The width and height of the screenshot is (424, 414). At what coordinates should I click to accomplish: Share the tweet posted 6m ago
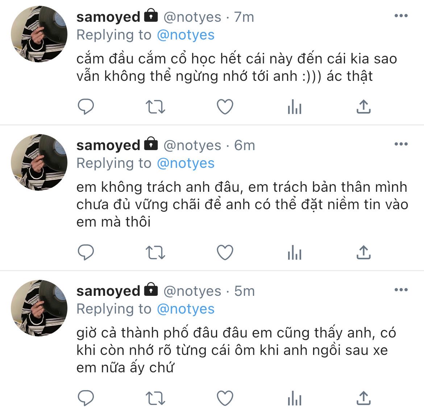[x=364, y=252]
